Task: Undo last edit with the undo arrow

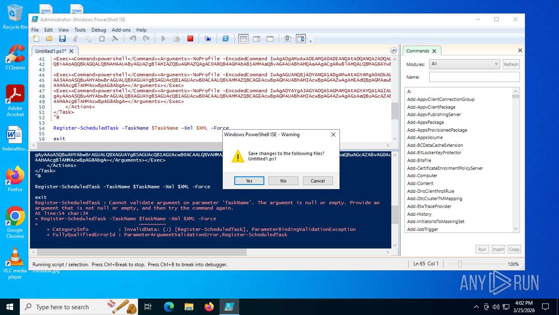Action: [133, 39]
